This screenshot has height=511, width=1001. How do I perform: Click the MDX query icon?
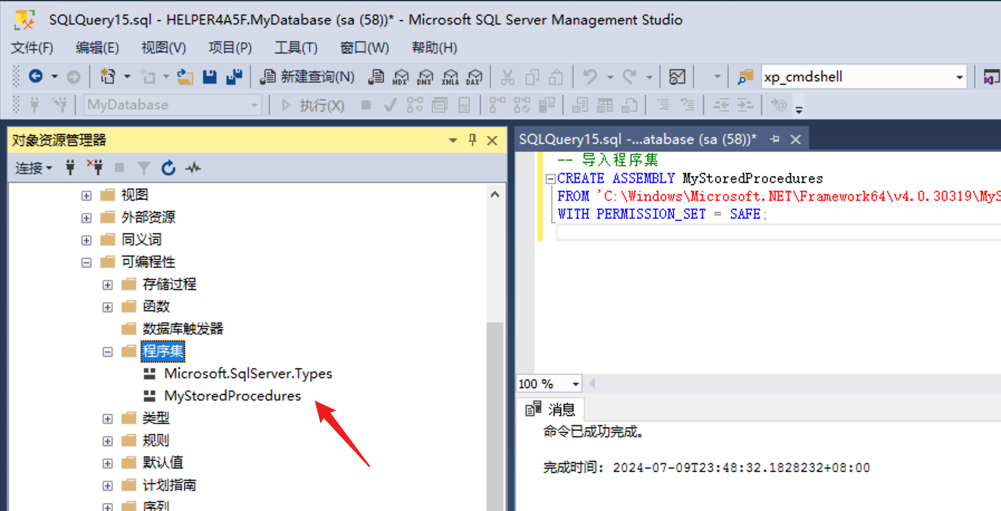click(400, 77)
